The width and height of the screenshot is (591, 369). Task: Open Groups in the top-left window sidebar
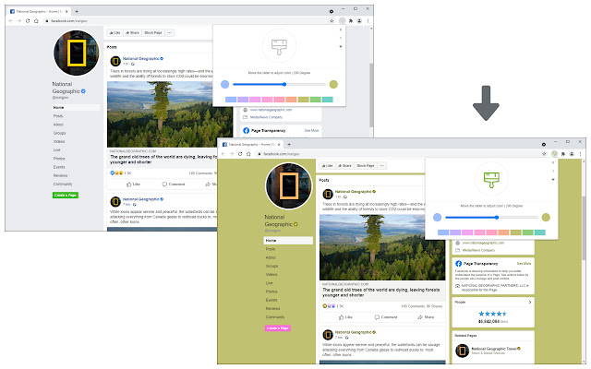[x=59, y=133]
